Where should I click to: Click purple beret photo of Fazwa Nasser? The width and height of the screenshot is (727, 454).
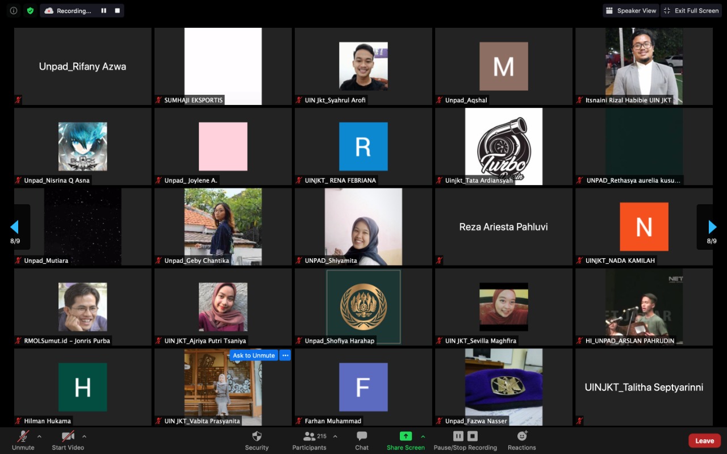click(504, 387)
